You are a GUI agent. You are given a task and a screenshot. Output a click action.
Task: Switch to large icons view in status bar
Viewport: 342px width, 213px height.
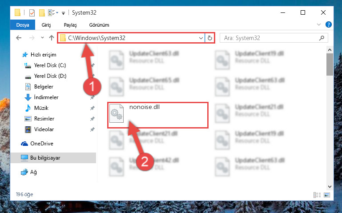[x=327, y=195]
